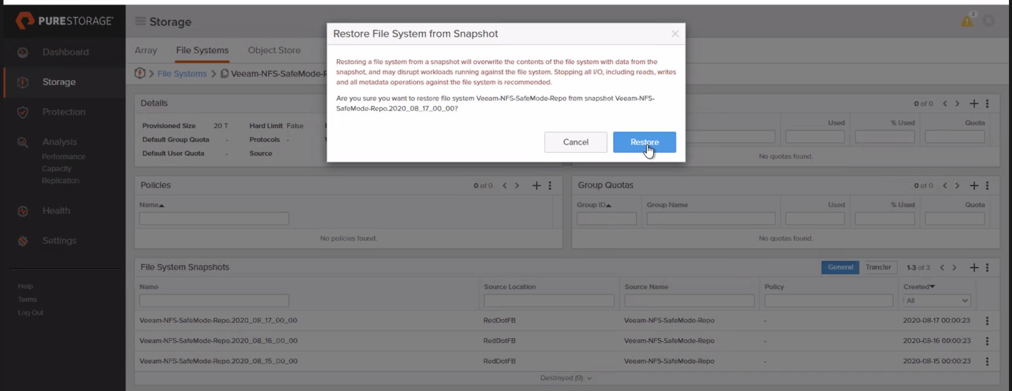Open Policies panel kebab menu
The width and height of the screenshot is (1012, 391).
(550, 186)
